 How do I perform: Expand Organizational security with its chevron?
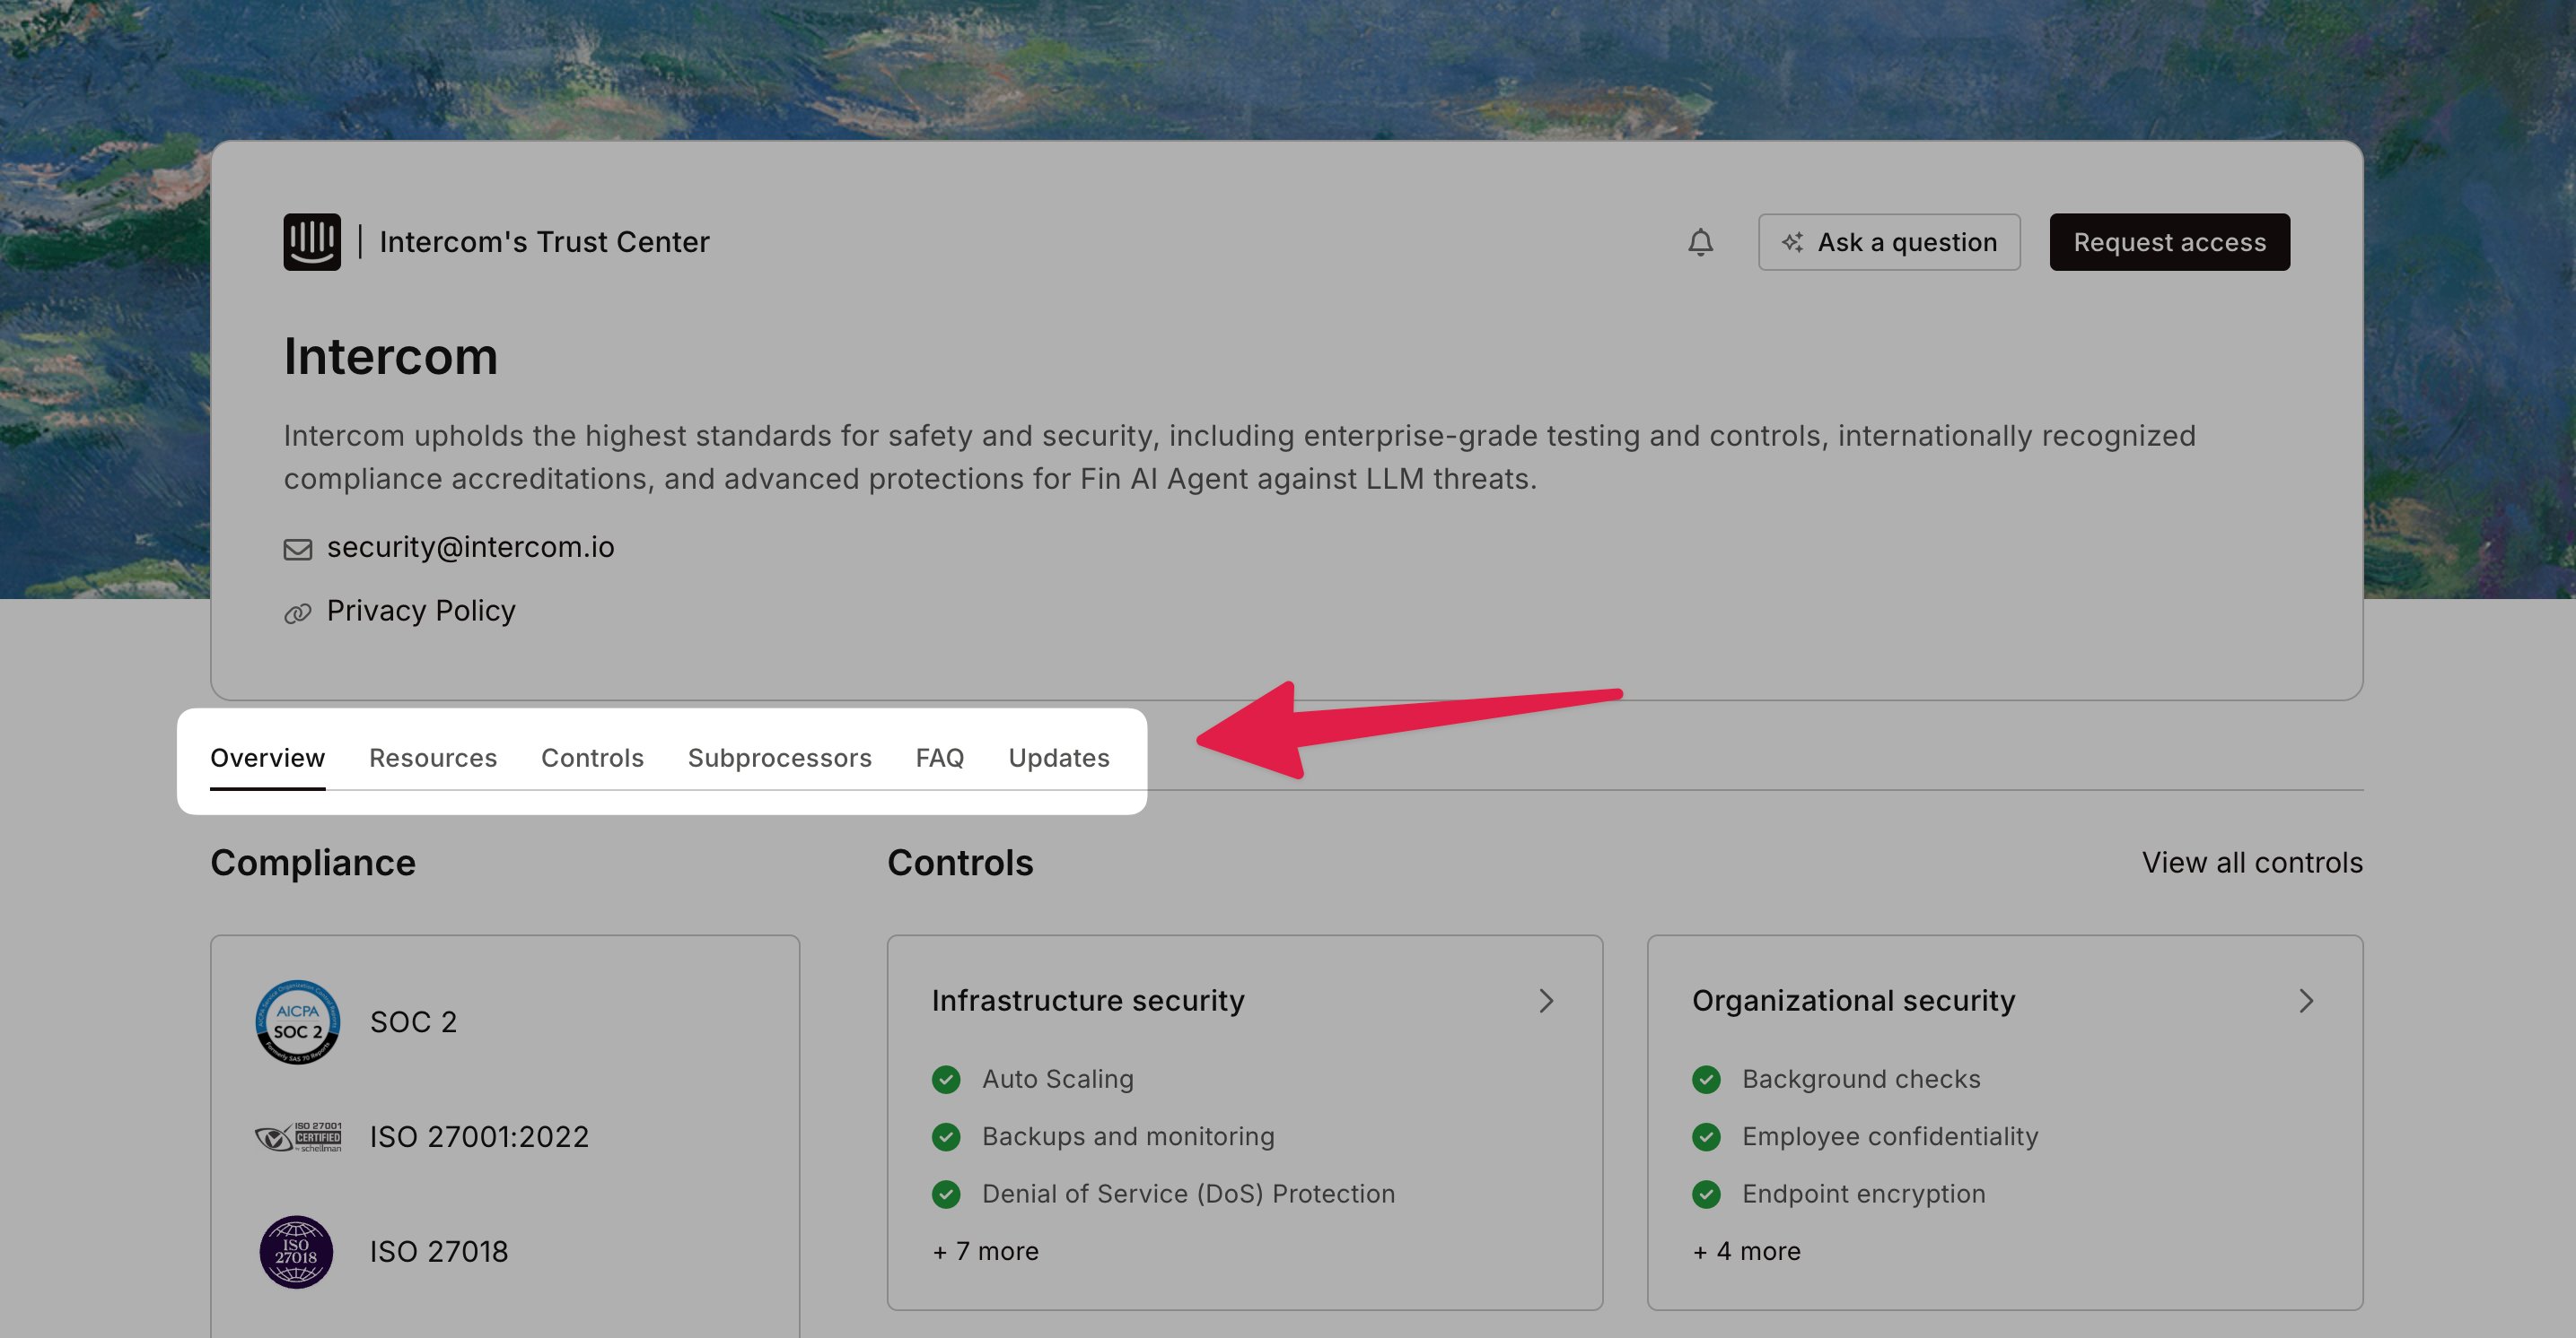(2306, 1001)
